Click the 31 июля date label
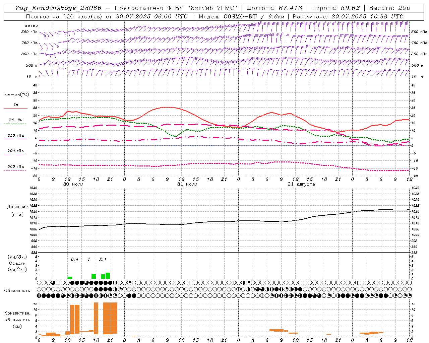This screenshot has width=429, height=343. 187,184
